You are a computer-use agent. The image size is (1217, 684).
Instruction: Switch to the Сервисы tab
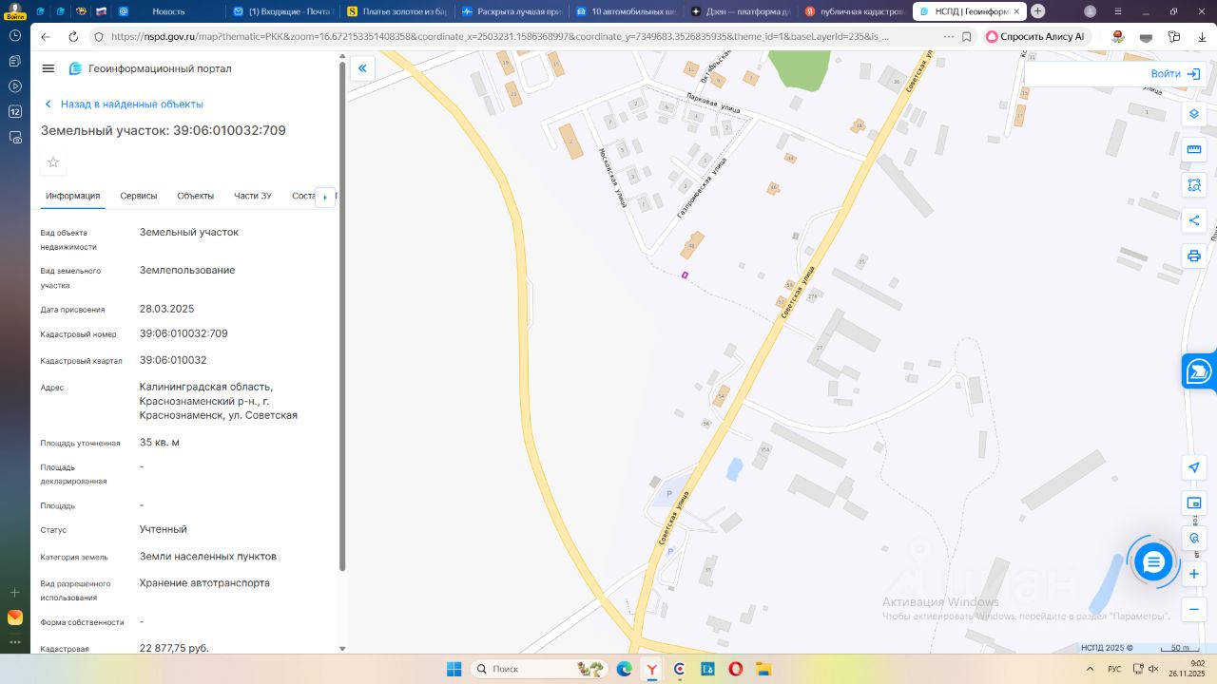point(139,196)
